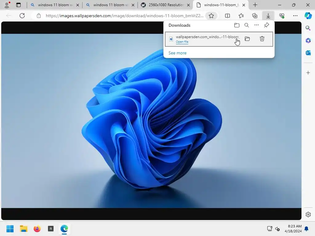Add a sidebar app with plus
The width and height of the screenshot is (315, 236).
[x=308, y=73]
